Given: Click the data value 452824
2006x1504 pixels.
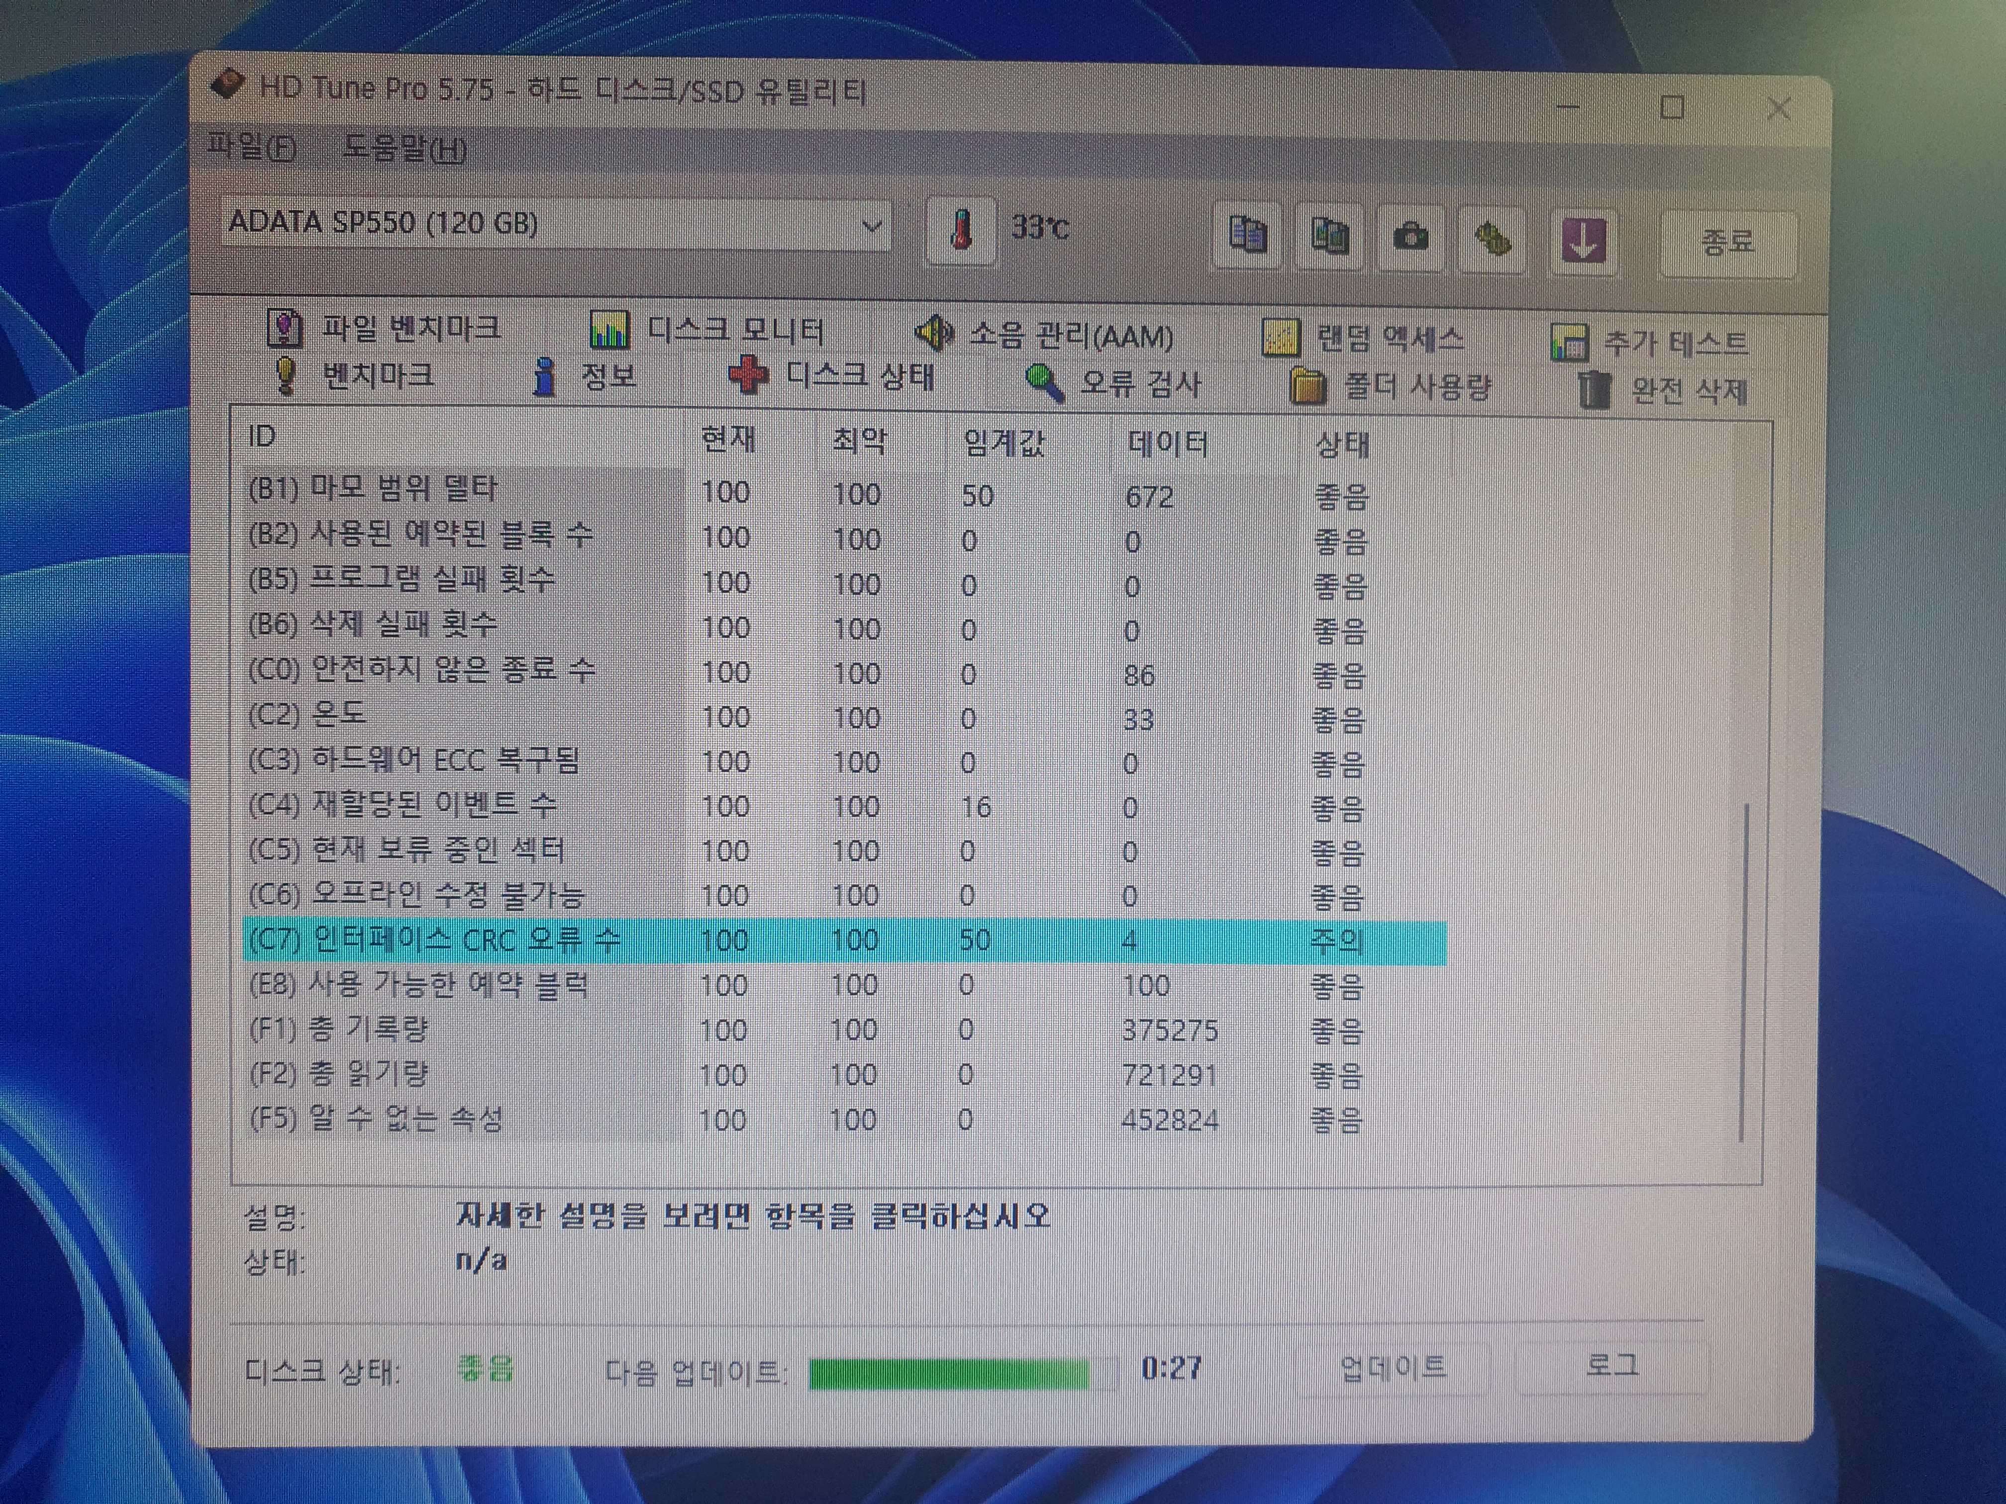Looking at the screenshot, I should pos(1170,1120).
